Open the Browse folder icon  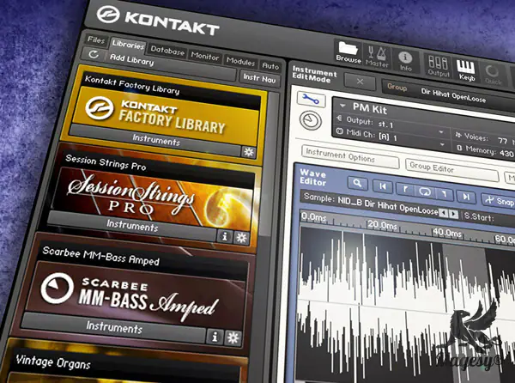coord(348,52)
